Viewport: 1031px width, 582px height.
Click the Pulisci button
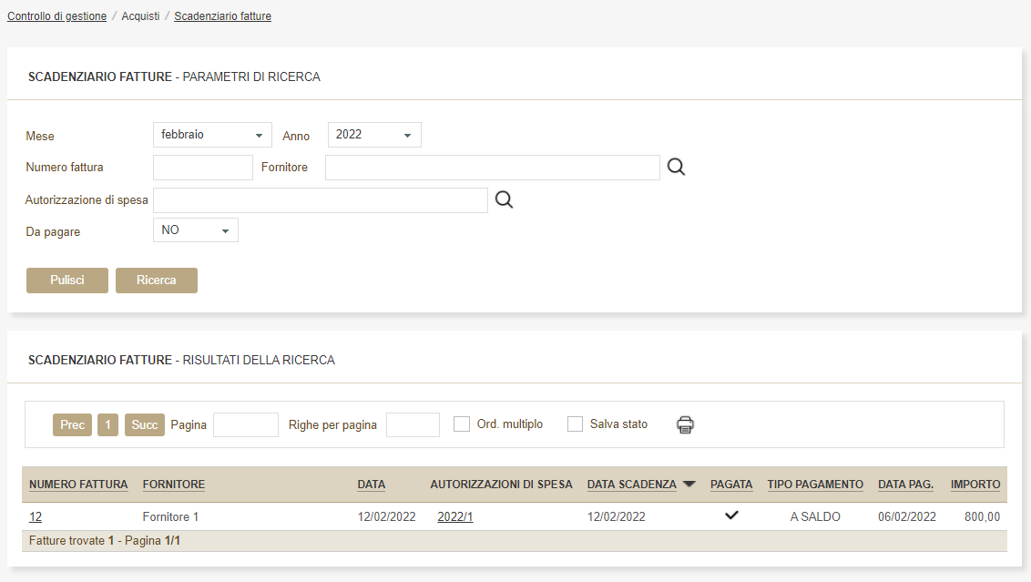pos(66,281)
